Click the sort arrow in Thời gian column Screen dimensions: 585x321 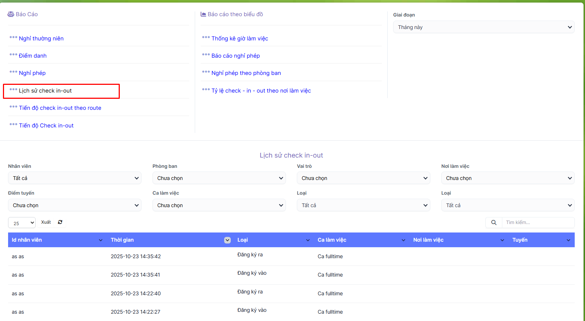tap(227, 240)
